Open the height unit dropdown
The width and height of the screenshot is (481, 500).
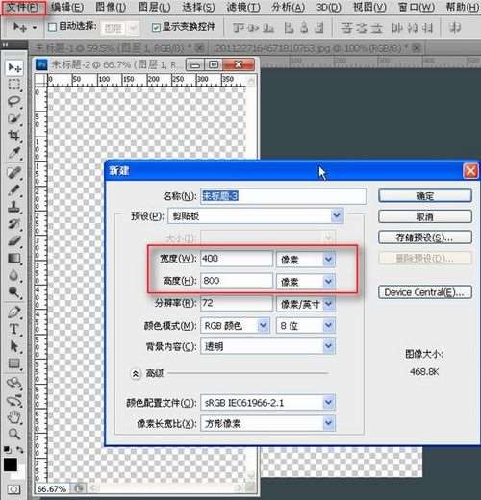point(328,282)
